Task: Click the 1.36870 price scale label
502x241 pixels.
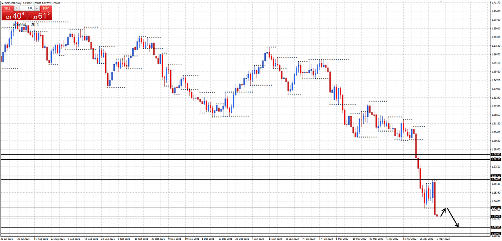Action: point(496,54)
